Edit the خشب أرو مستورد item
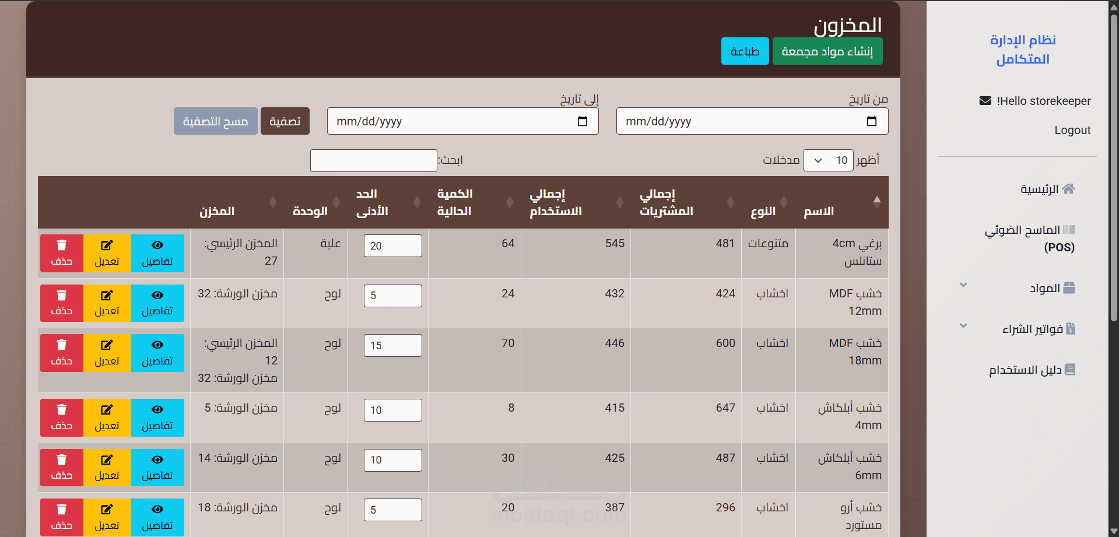Image resolution: width=1119 pixels, height=537 pixels. coord(107,517)
